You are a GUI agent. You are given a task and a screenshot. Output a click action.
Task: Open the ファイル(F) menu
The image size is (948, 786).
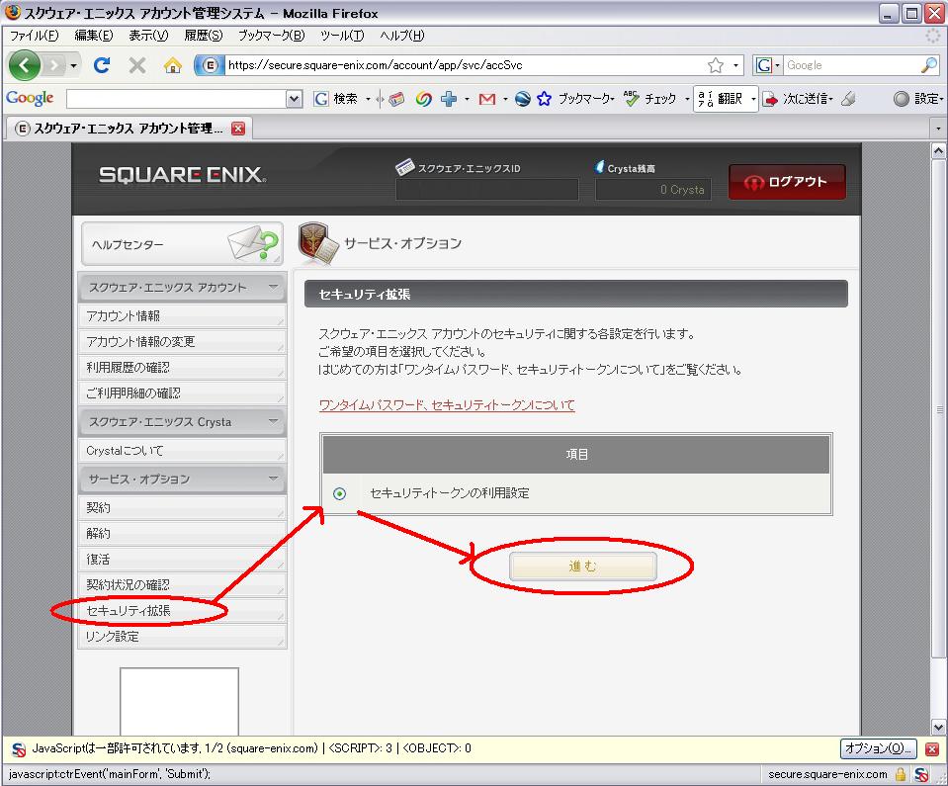(34, 35)
